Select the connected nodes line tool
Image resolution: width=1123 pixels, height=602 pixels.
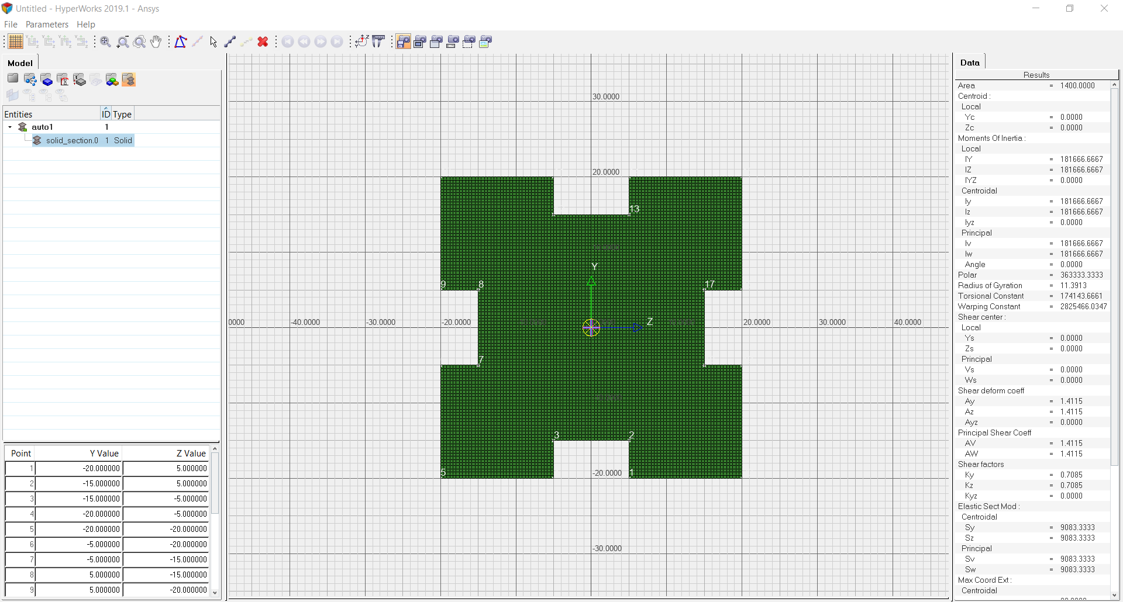(230, 41)
